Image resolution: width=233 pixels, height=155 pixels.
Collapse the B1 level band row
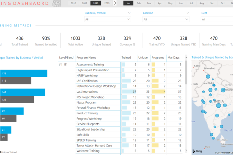point(61,65)
